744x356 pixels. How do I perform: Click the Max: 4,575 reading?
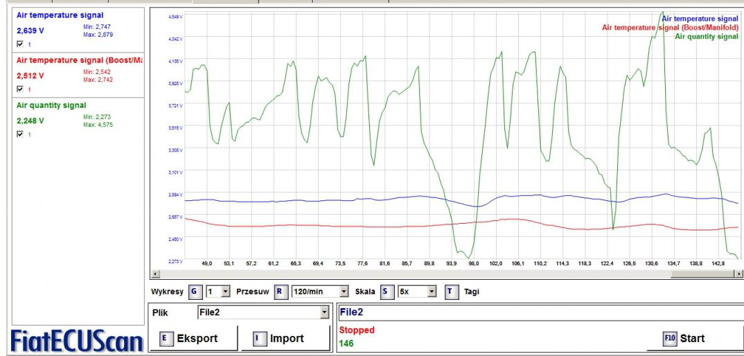pyautogui.click(x=98, y=125)
